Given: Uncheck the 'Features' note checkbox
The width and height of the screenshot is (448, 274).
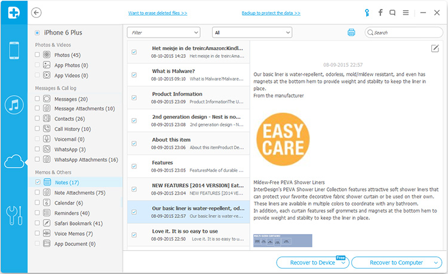Looking at the screenshot, I should (134, 166).
